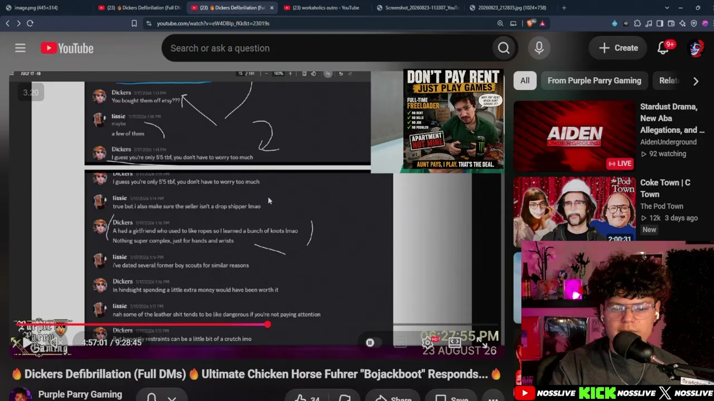This screenshot has height=401, width=714.
Task: Open the Brave Shields lion icon
Action: [x=529, y=23]
